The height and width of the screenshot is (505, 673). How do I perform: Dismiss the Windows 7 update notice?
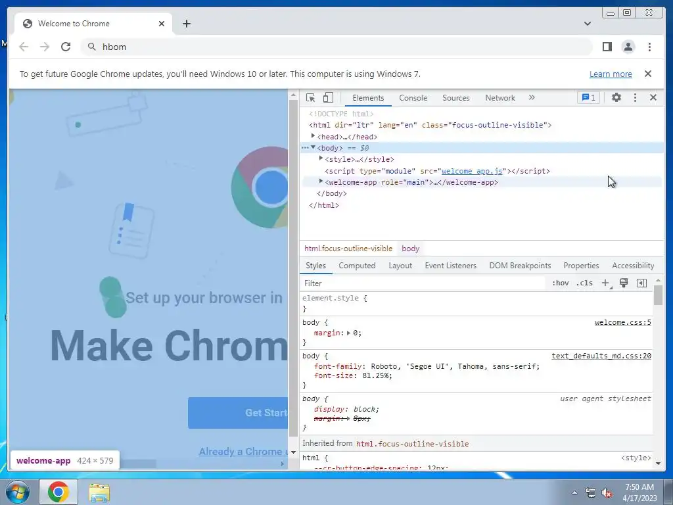(648, 74)
